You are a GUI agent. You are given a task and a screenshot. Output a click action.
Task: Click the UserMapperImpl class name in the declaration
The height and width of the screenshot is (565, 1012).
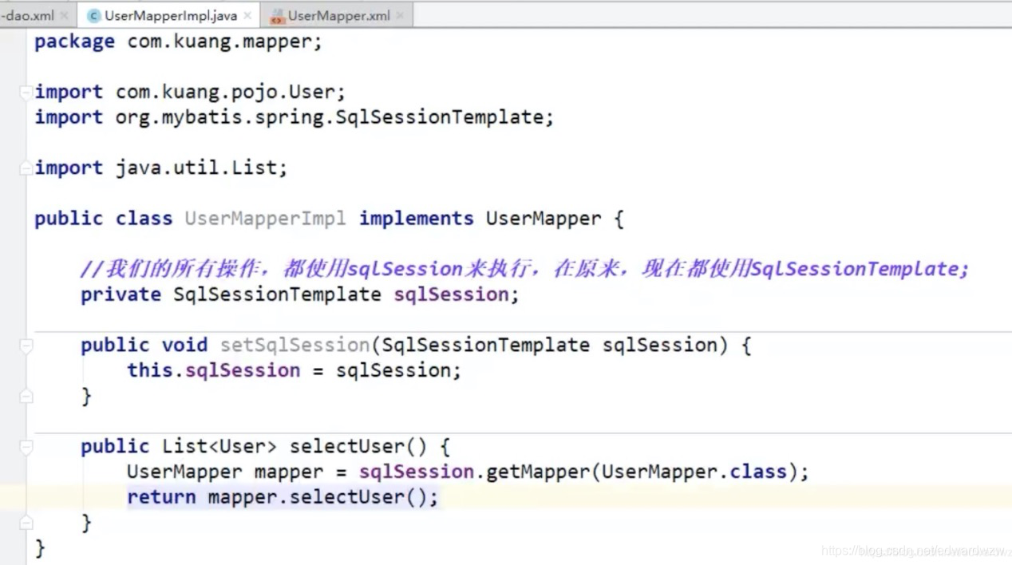(x=265, y=219)
